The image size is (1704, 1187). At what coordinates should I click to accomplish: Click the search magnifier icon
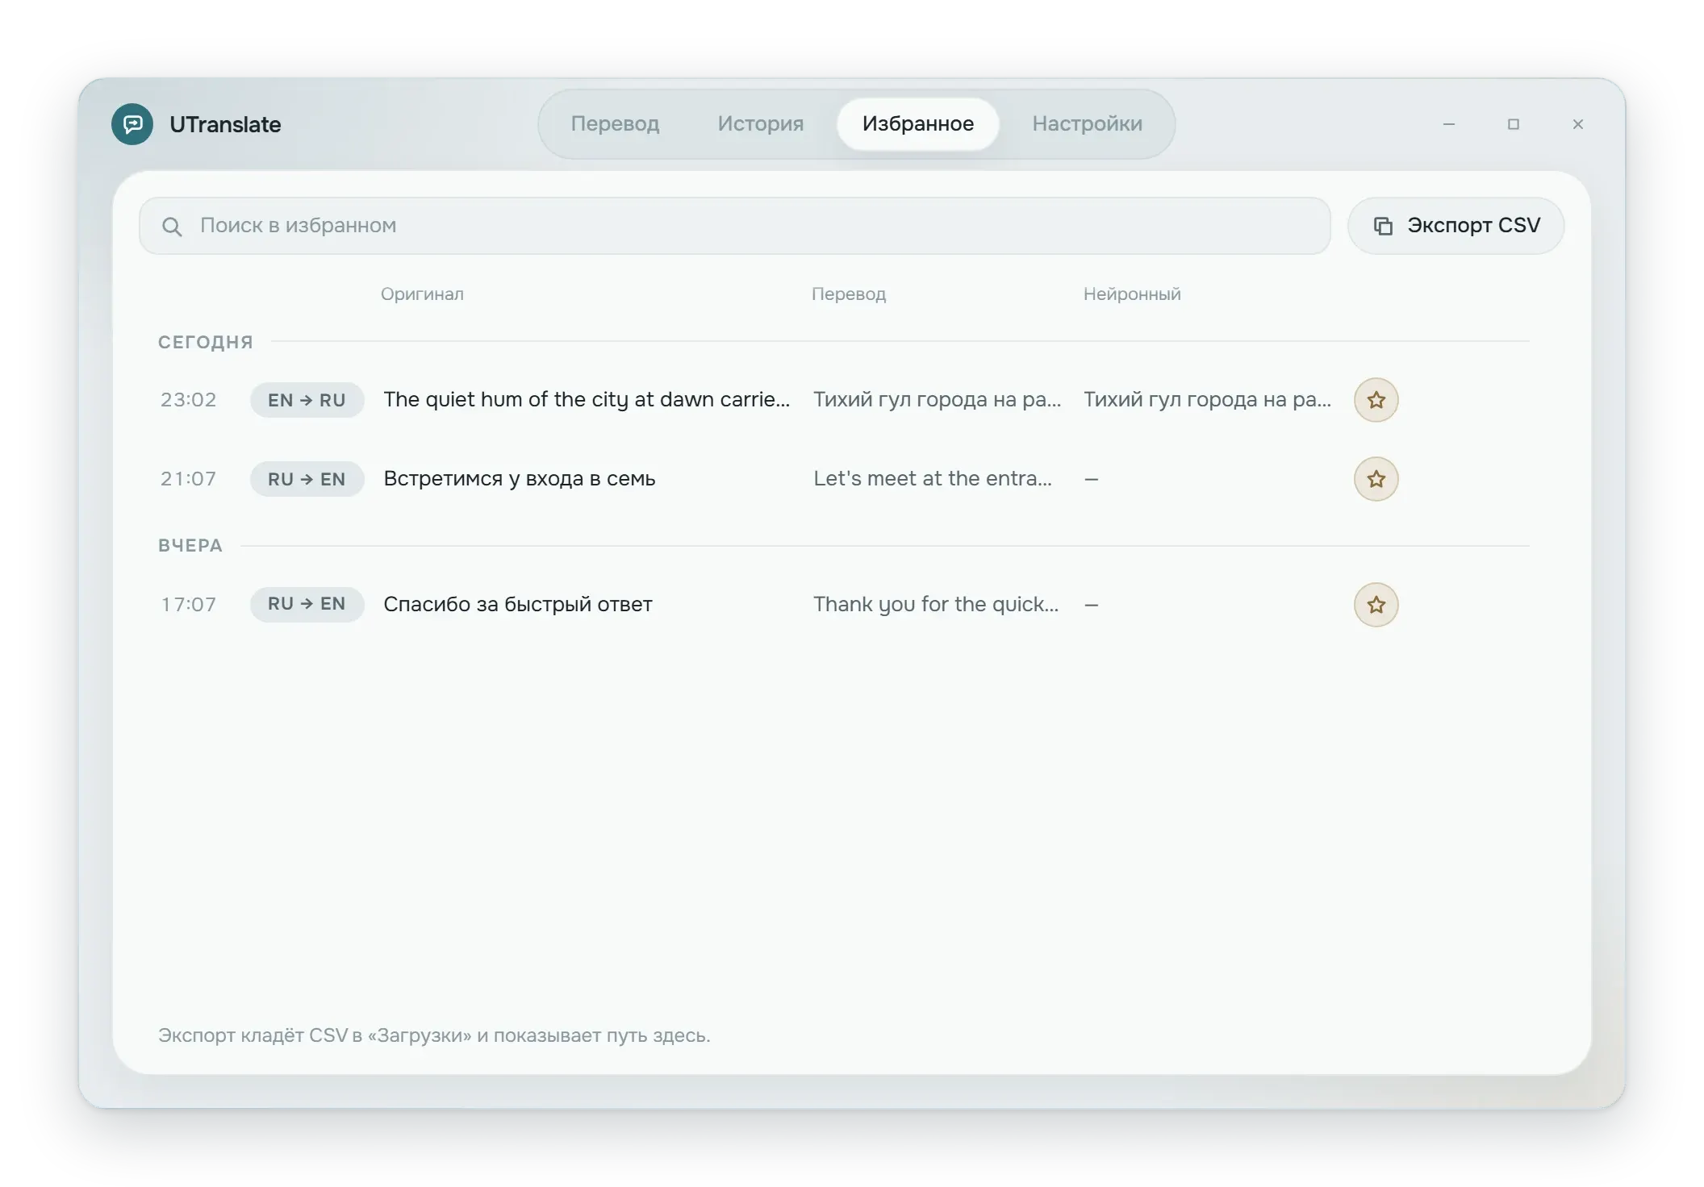(x=172, y=227)
